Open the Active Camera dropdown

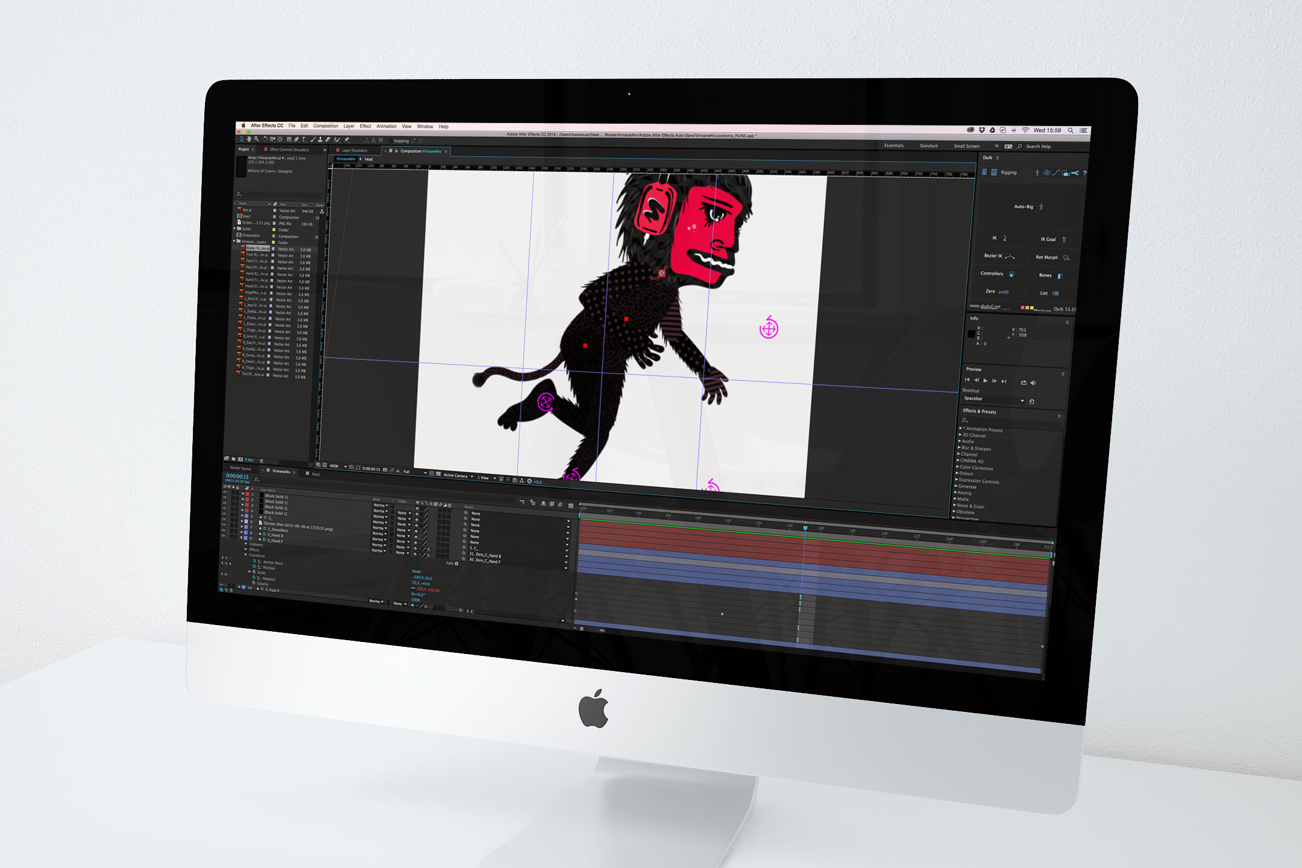point(458,476)
